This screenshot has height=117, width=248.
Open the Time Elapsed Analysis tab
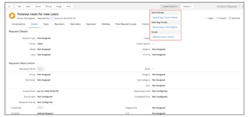click(x=126, y=24)
